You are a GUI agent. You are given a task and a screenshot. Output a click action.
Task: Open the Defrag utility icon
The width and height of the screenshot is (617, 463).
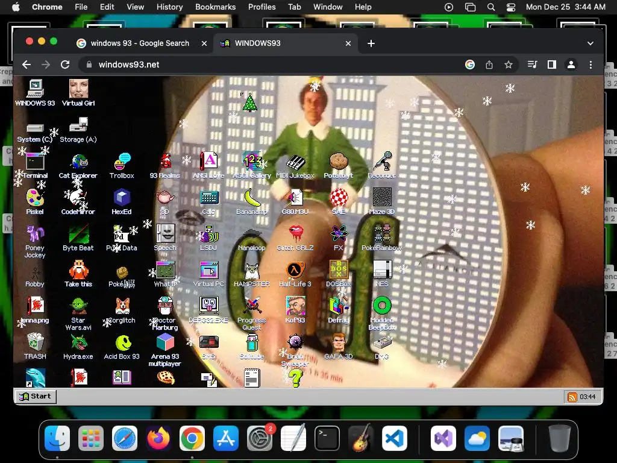coord(339,310)
